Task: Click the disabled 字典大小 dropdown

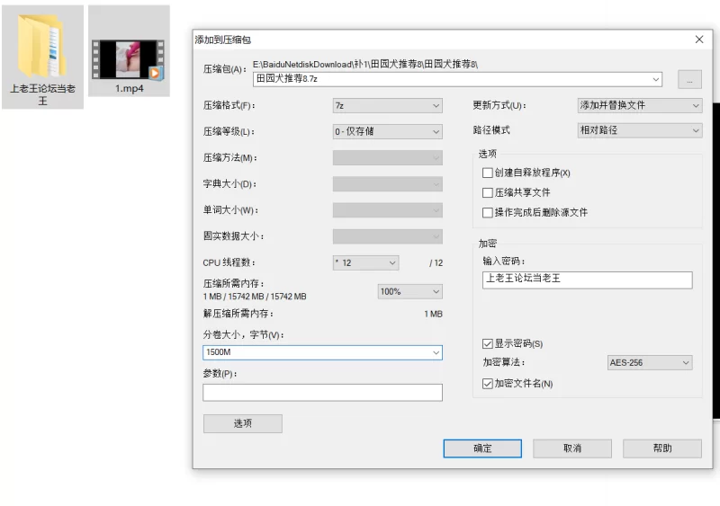Action: click(387, 184)
